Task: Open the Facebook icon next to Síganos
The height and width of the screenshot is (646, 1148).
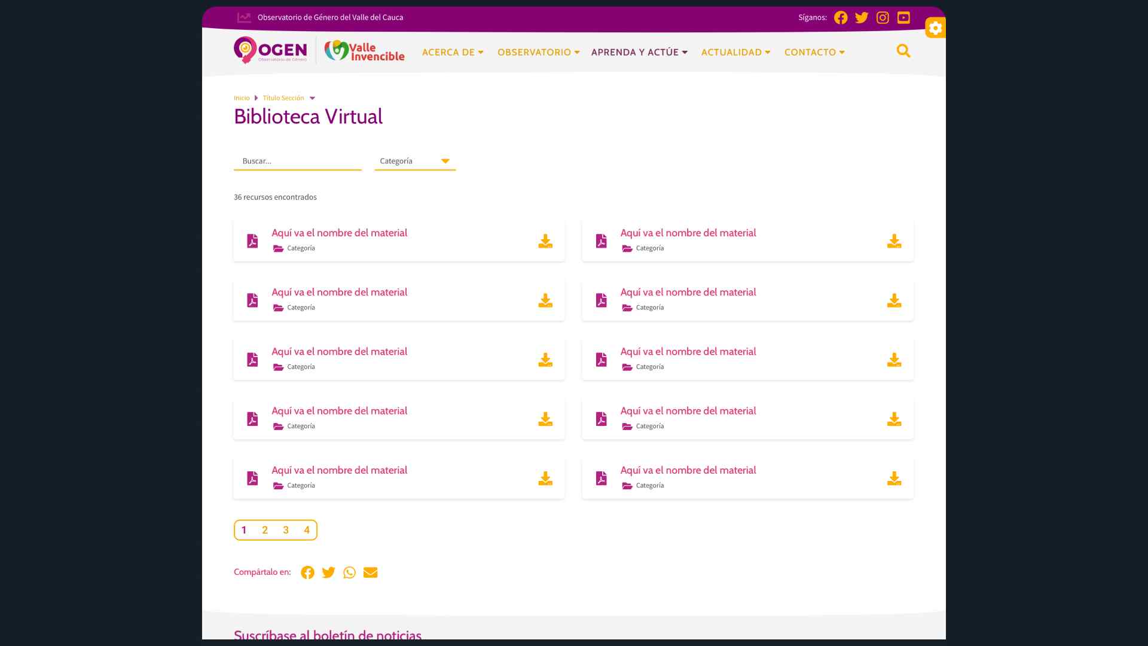Action: tap(841, 17)
